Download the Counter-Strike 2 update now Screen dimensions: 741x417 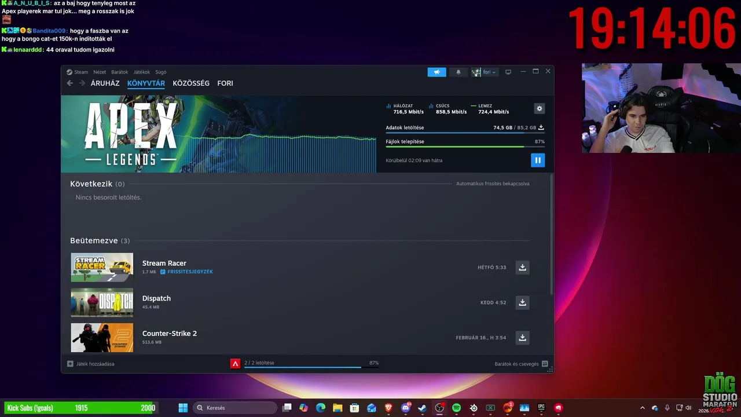point(522,338)
